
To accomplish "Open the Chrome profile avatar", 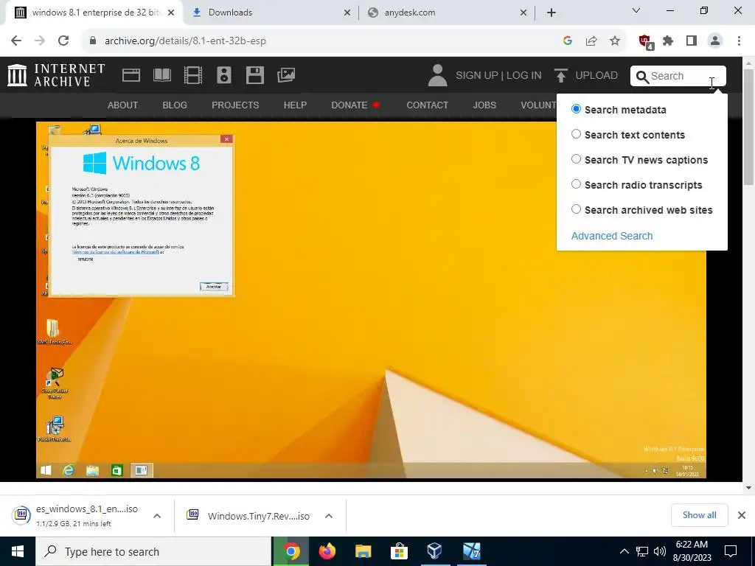I will (715, 41).
